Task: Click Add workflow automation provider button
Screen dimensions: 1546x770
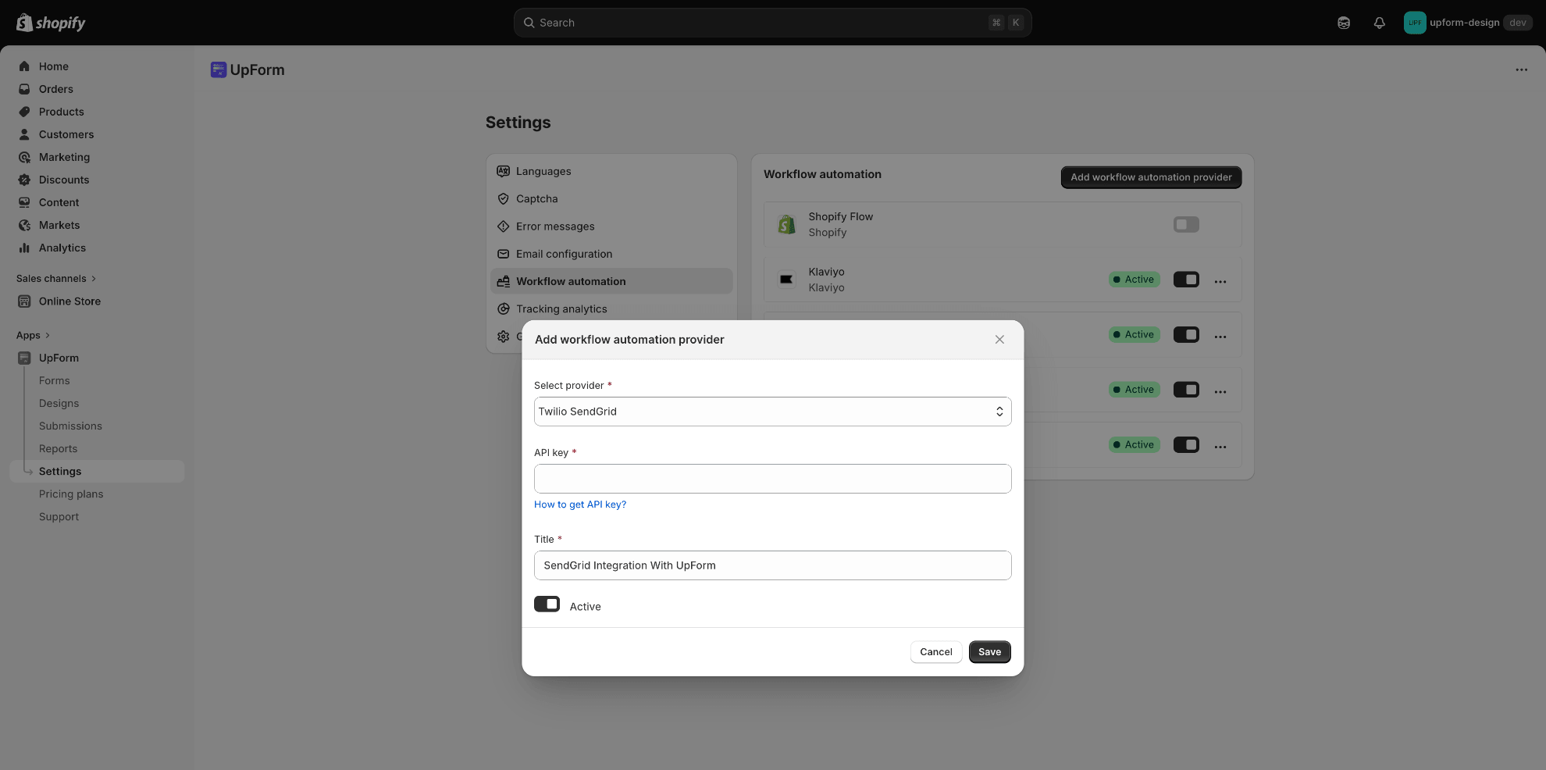Action: [x=1151, y=177]
